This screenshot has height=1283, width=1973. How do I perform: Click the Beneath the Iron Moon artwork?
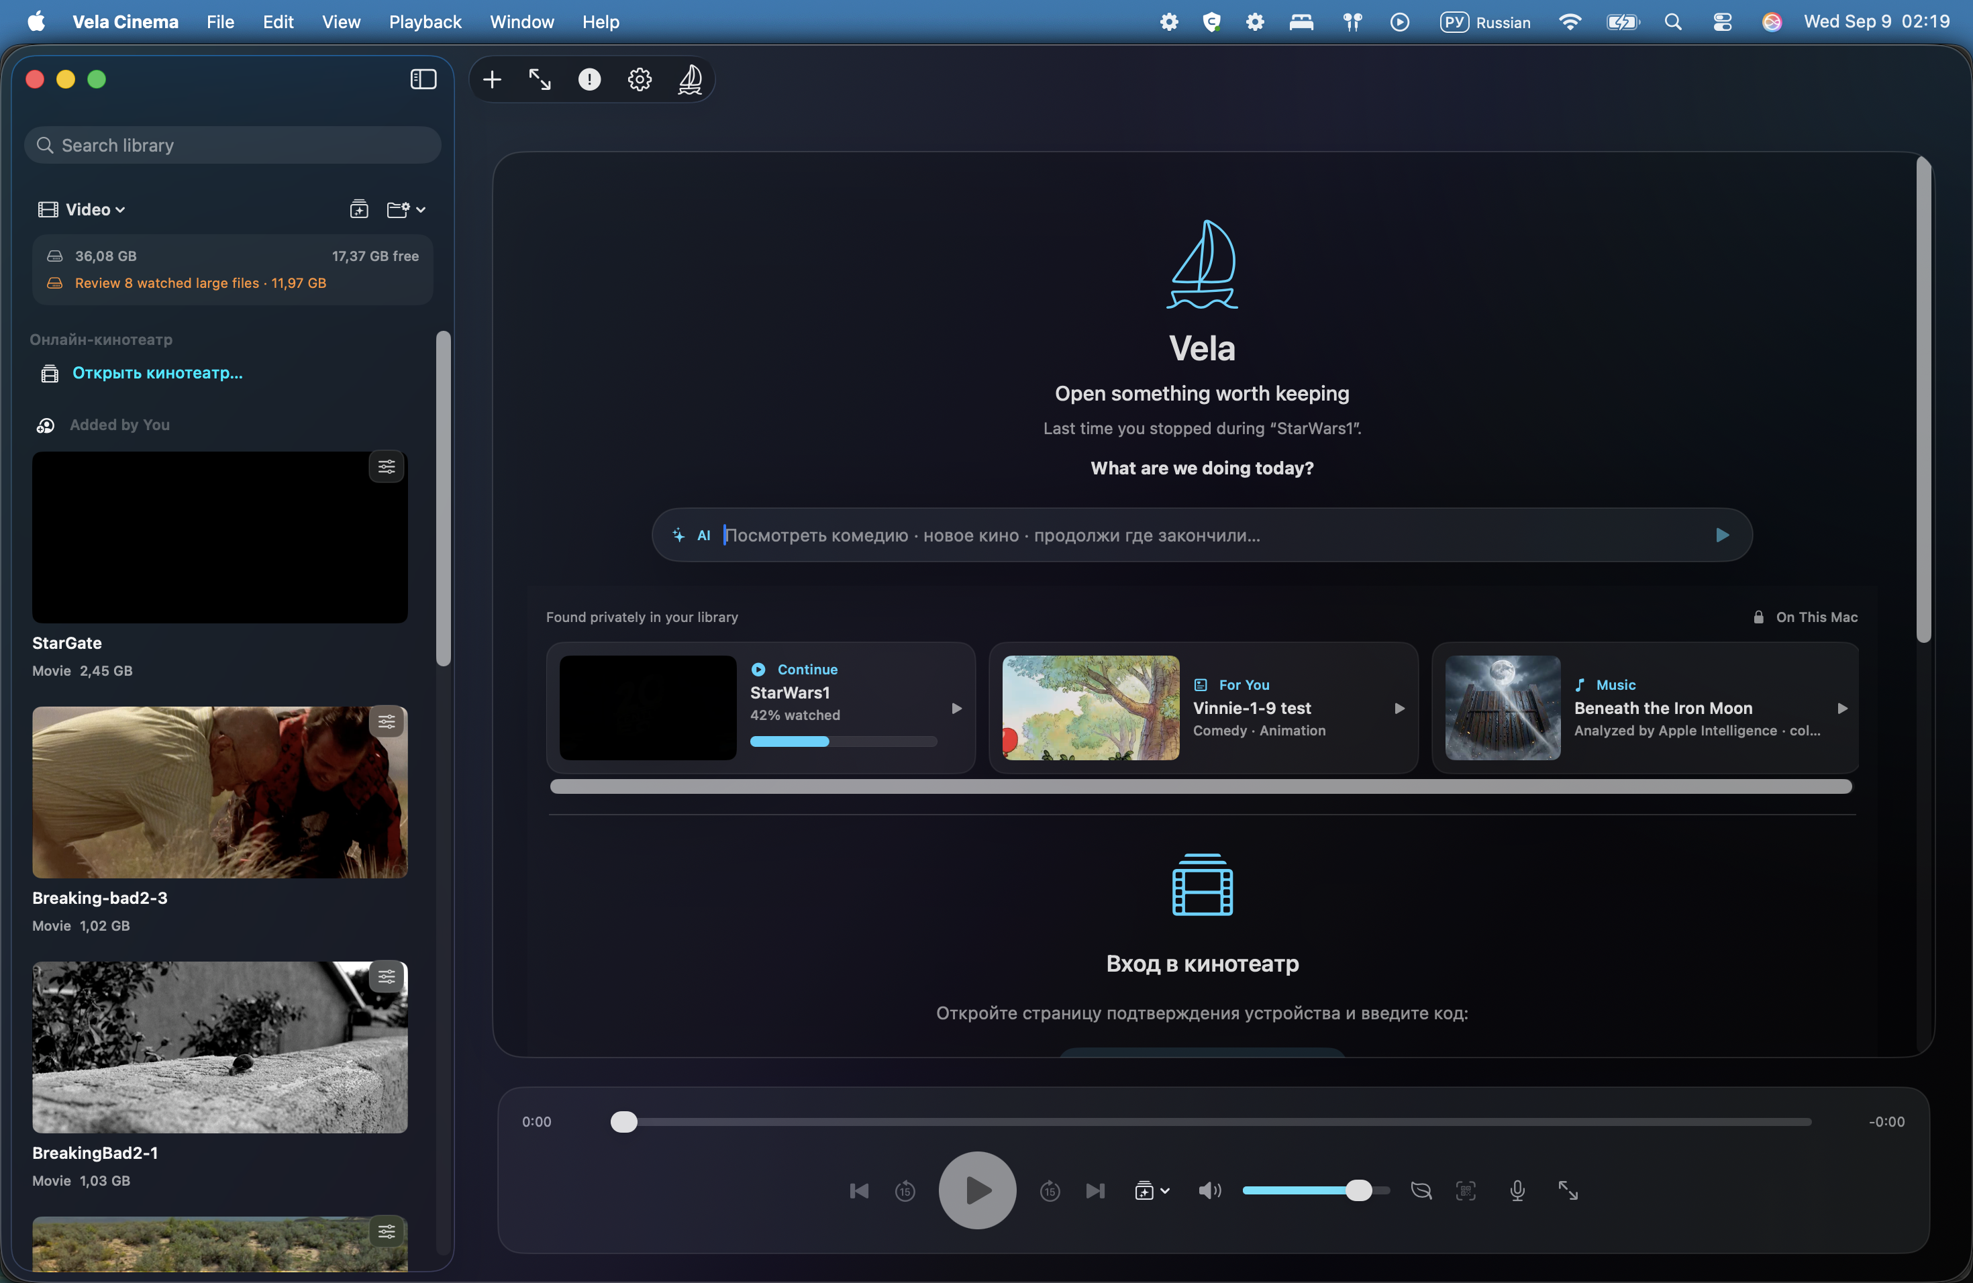(x=1502, y=708)
